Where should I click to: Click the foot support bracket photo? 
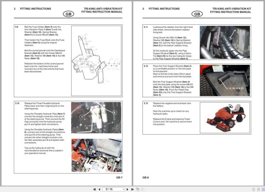225,80
